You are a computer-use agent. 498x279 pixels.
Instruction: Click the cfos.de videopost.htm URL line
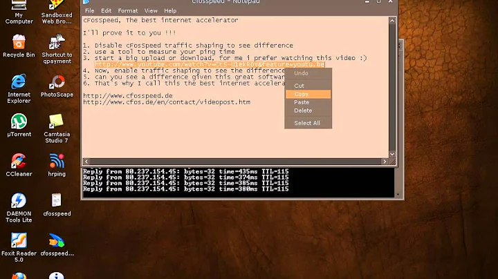point(167,102)
